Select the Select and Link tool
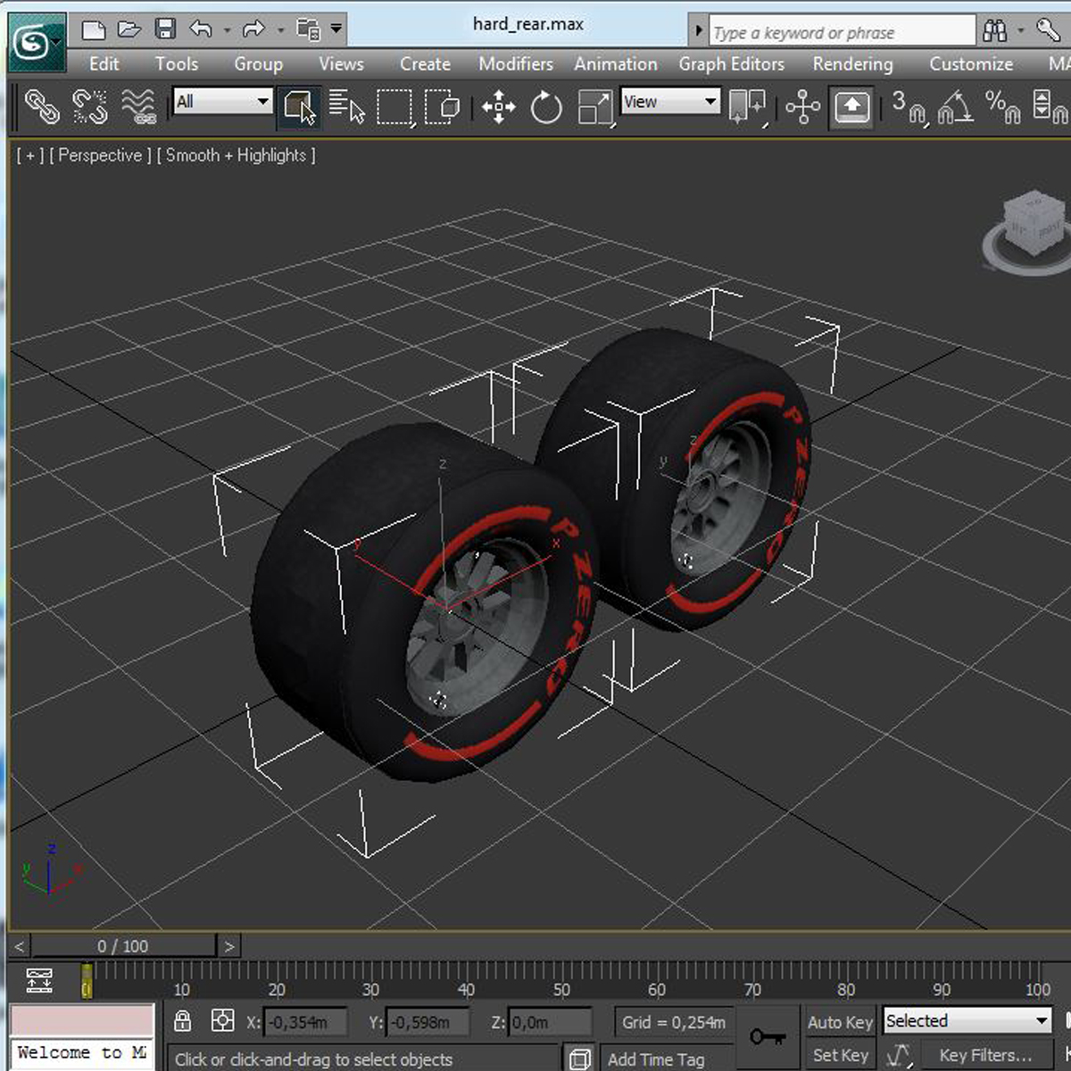Viewport: 1071px width, 1071px height. pyautogui.click(x=41, y=107)
